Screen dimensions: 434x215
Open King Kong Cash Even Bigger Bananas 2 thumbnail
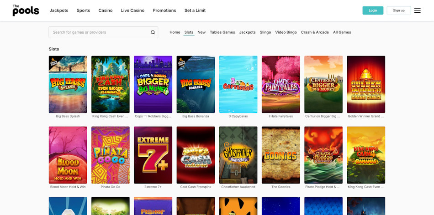[111, 84]
